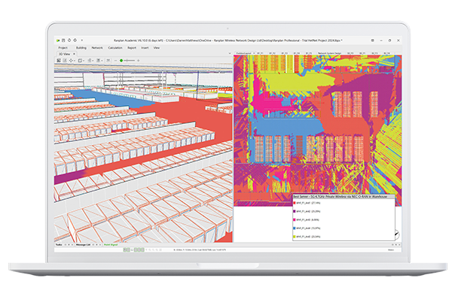The height and width of the screenshot is (296, 455).
Task: Click the north compass icon on map
Action: click(x=398, y=234)
